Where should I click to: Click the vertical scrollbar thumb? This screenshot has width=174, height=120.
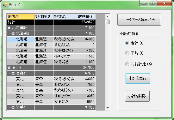[108, 22]
